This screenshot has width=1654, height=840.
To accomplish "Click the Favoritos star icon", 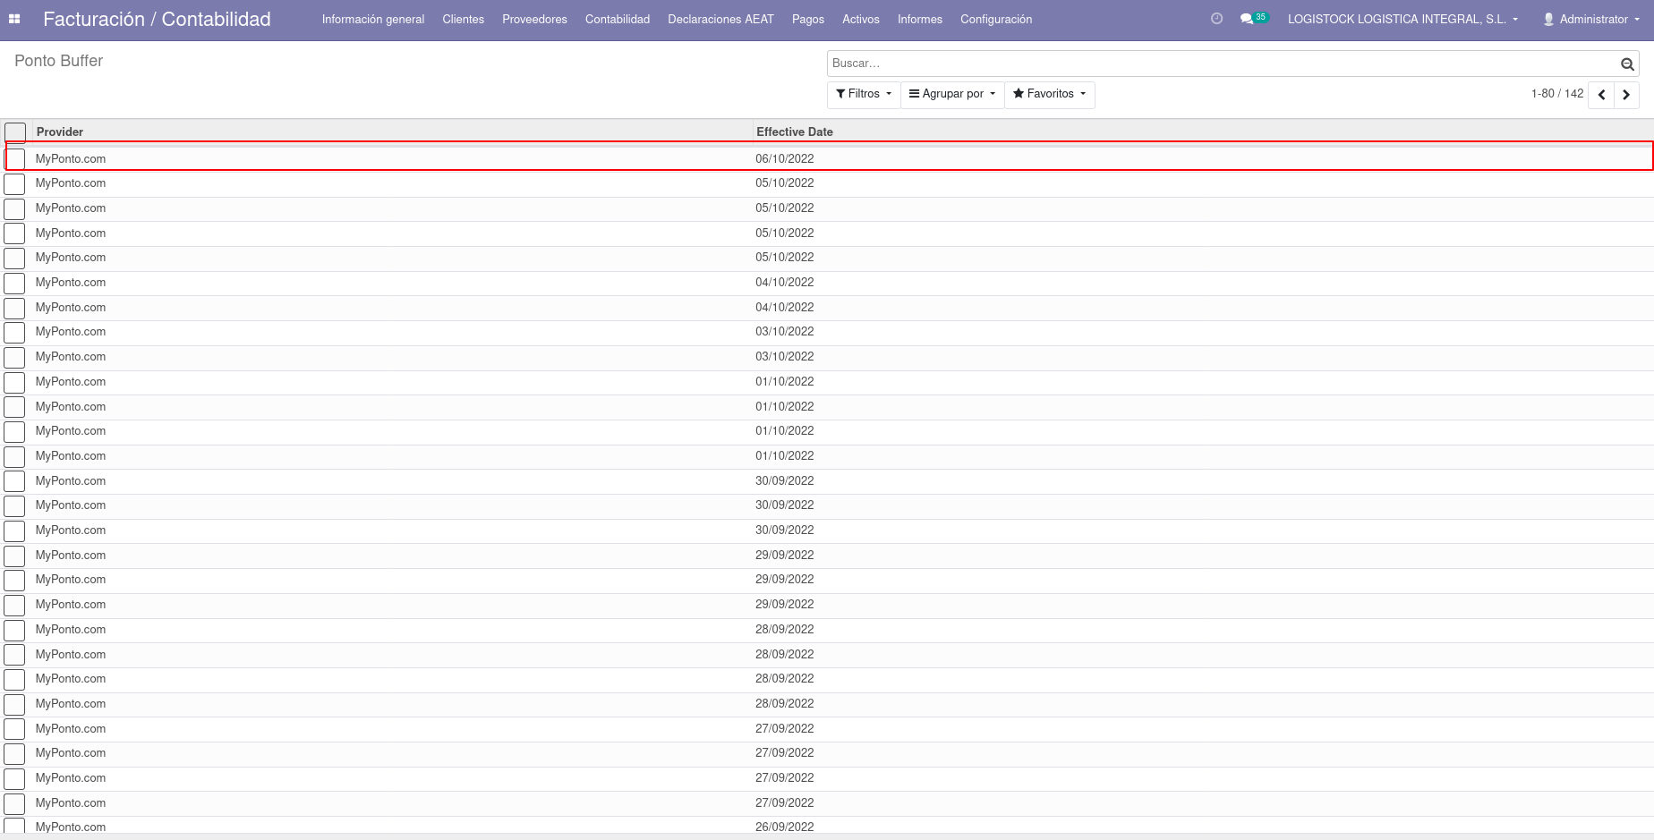I will pyautogui.click(x=1018, y=93).
